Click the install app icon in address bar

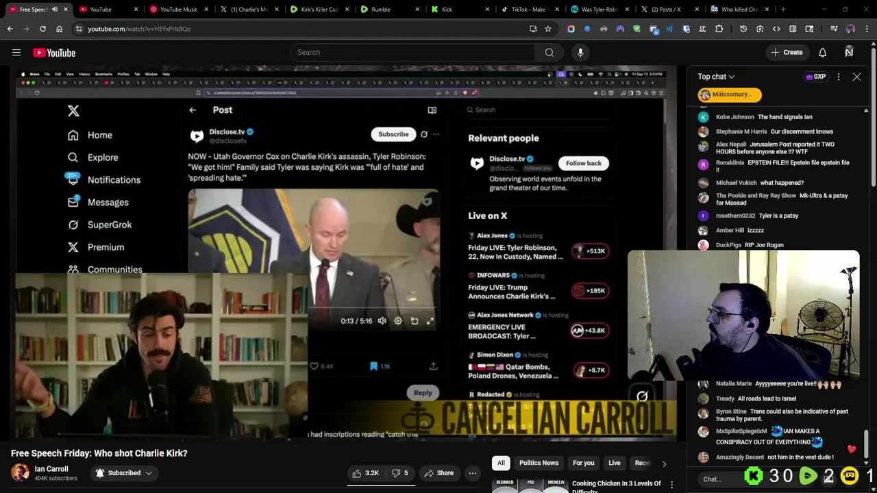click(533, 29)
